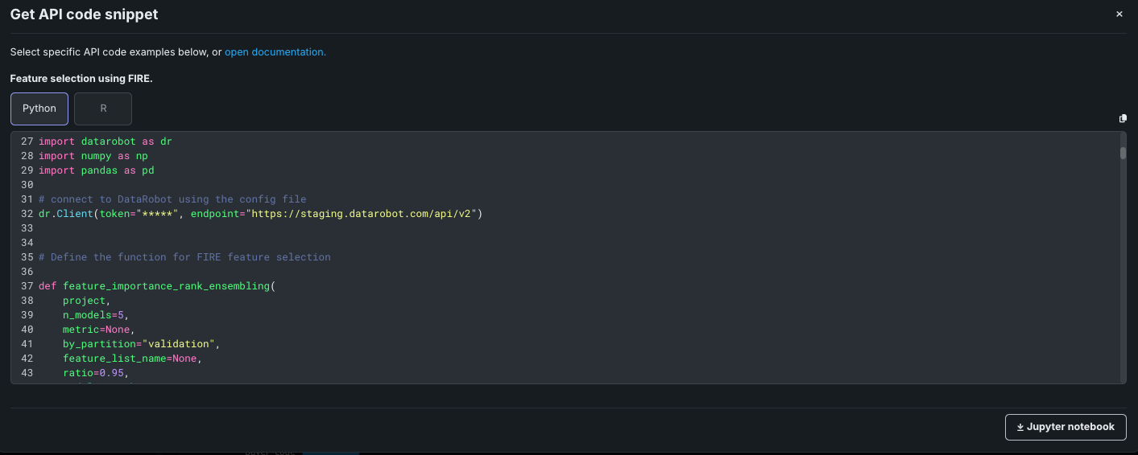The image size is (1138, 455).
Task: Click the 'Feature selection using FIRE.' heading
Action: (81, 79)
